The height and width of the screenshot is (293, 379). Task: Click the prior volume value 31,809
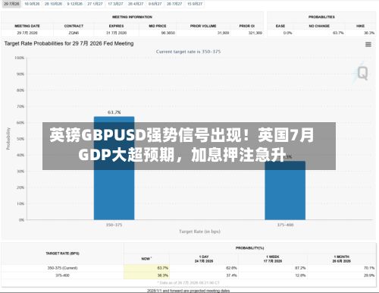[x=224, y=33]
